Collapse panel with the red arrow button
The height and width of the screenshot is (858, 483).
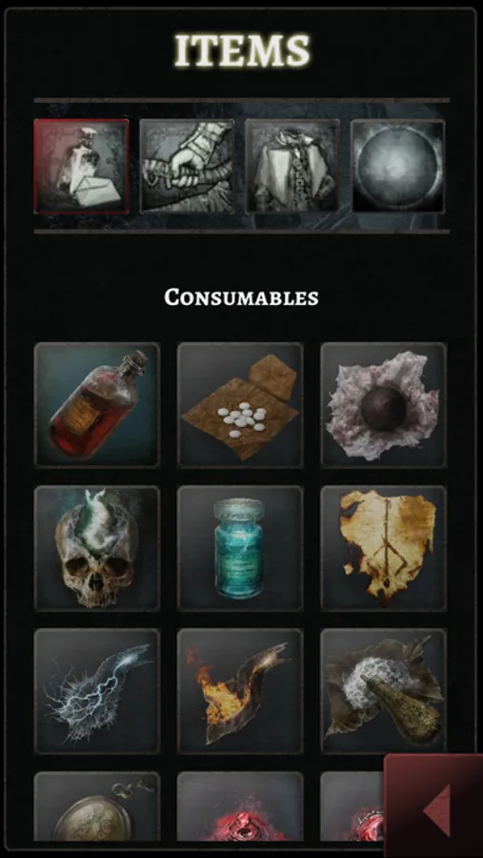click(433, 806)
